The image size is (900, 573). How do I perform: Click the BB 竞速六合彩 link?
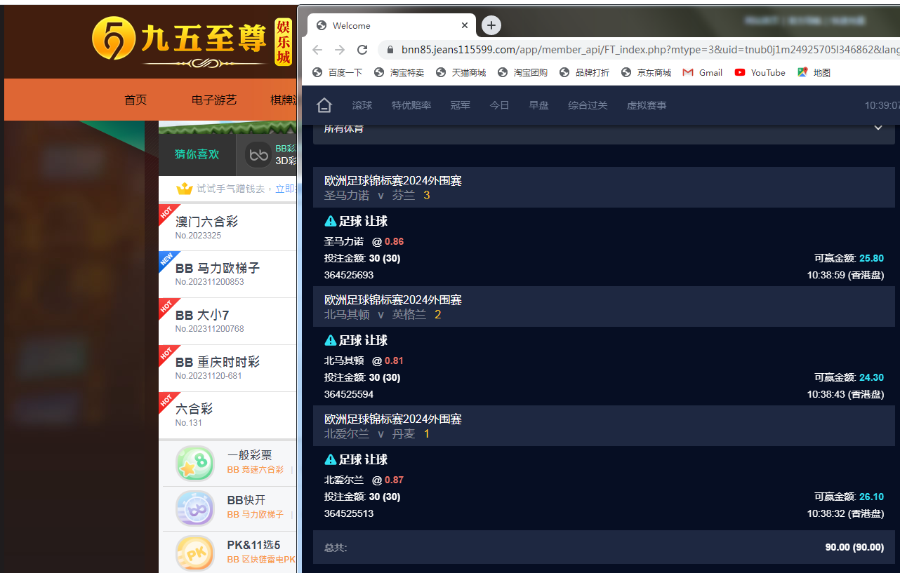click(256, 470)
